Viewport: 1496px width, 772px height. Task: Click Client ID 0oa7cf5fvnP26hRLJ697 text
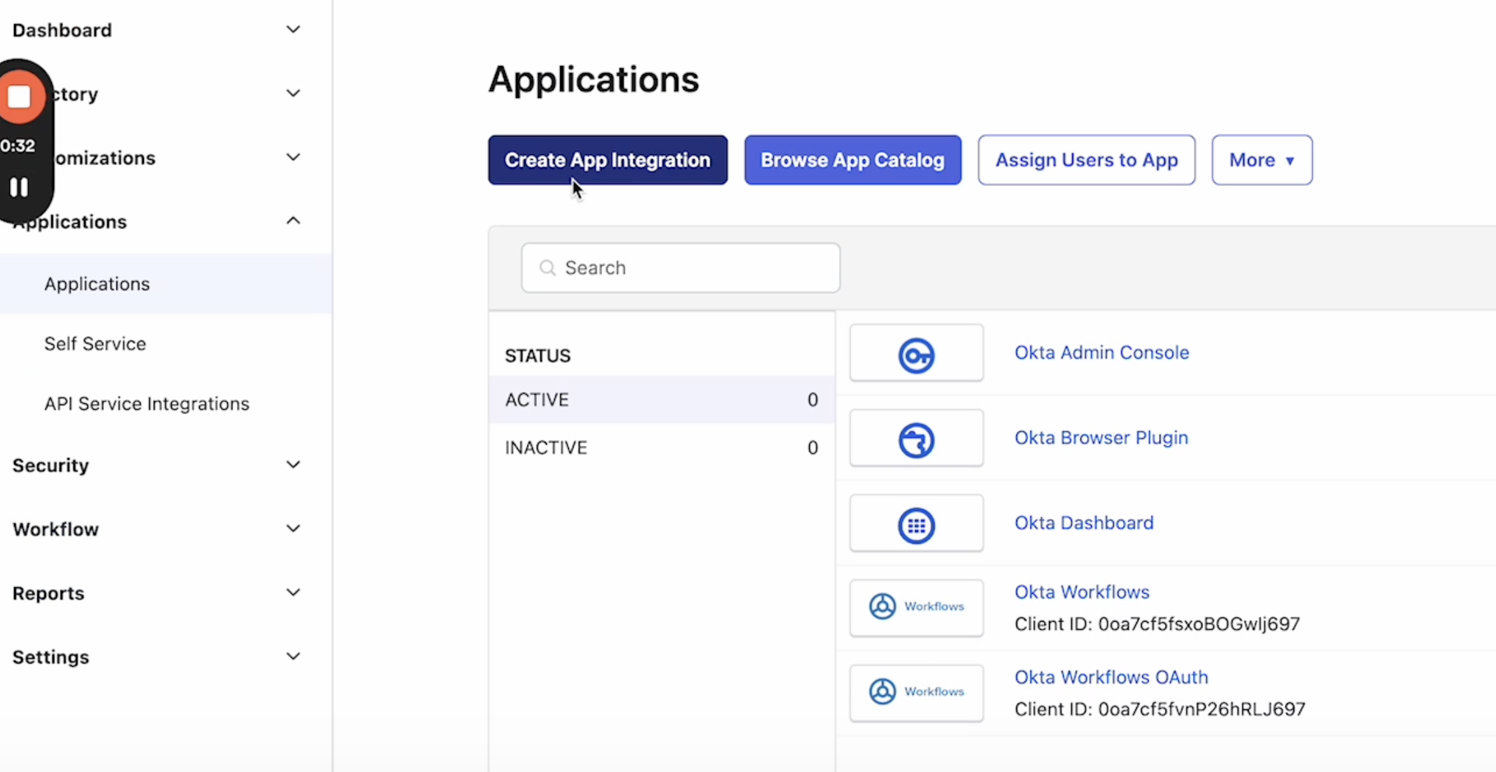click(1160, 709)
